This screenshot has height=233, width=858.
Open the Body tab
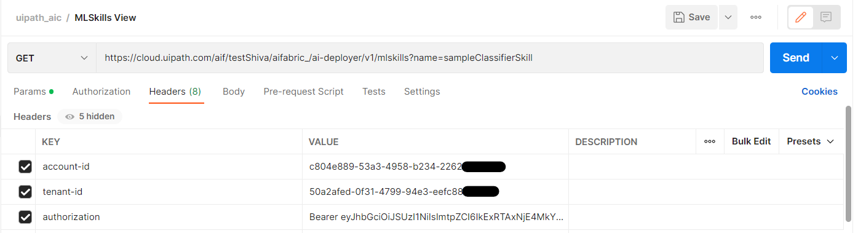(234, 92)
